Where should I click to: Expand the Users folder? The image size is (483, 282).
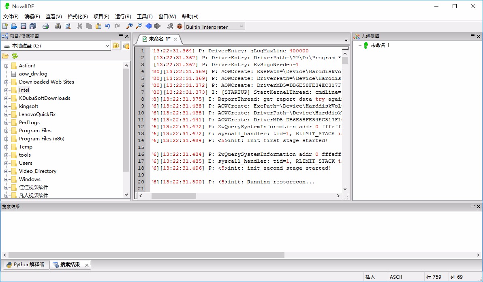6,163
